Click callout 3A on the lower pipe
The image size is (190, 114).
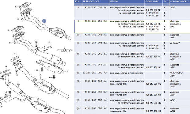pyautogui.click(x=18, y=84)
